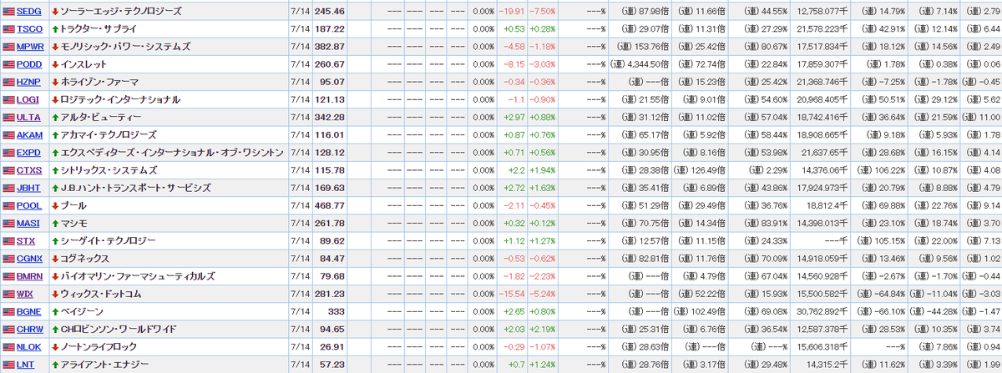Click the green up arrow before シーゲイト・テクノロジー
This screenshot has height=373, width=1002.
click(x=55, y=240)
